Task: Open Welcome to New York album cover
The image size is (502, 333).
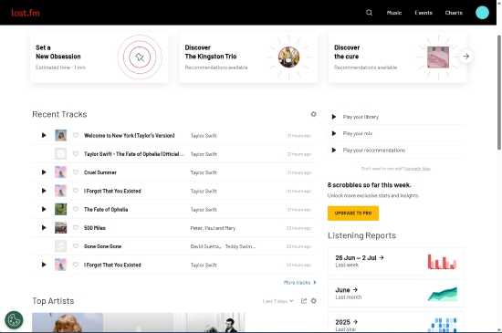Action: (61, 135)
